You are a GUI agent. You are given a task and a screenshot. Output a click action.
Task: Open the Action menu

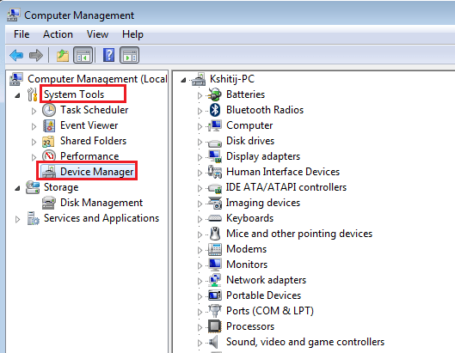(x=58, y=34)
